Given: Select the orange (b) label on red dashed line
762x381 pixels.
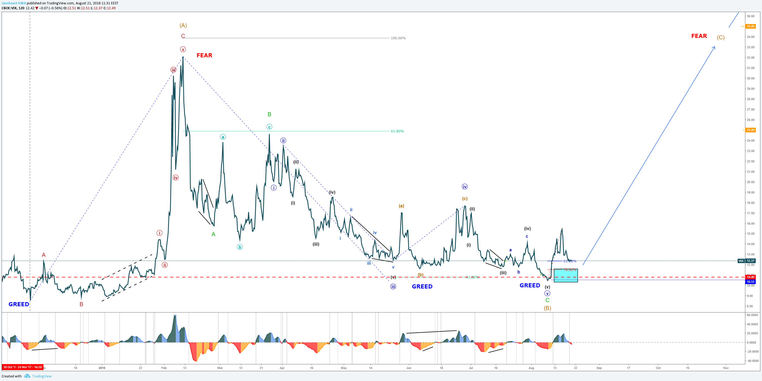Looking at the screenshot, I should point(420,275).
